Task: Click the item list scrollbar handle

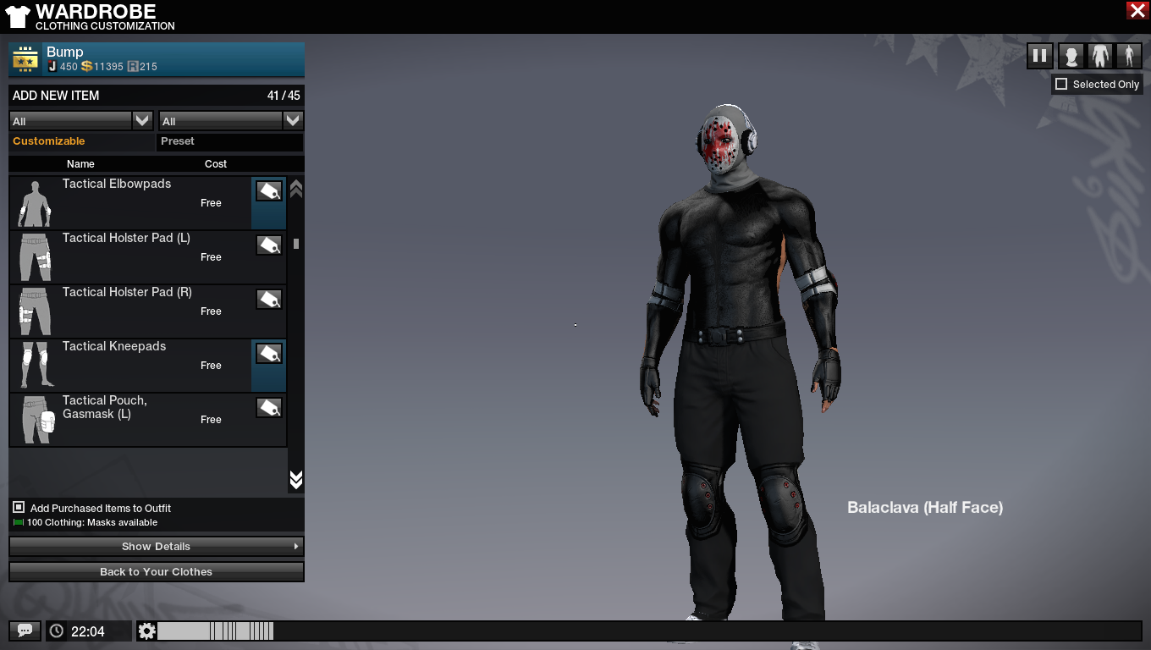Action: [296, 244]
